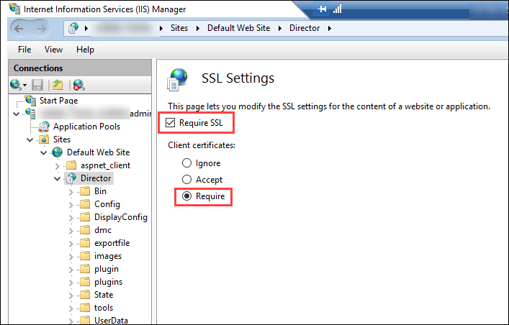Image resolution: width=509 pixels, height=325 pixels.
Task: Expand the aspnet_client folder
Action: (x=58, y=165)
